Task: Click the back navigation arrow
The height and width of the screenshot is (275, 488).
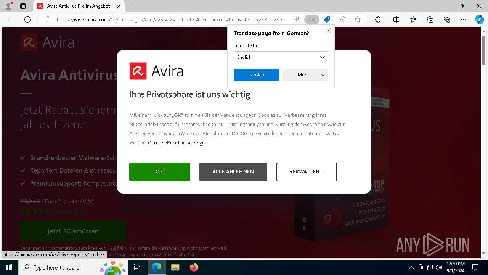Action: (x=11, y=19)
